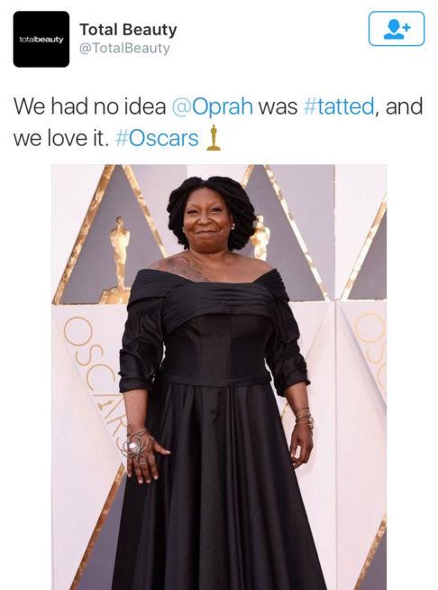
Task: Tap the large silver ring on her hand
Action: 133,447
